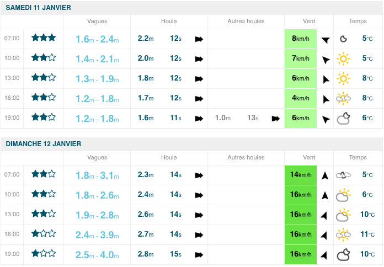Click the star rating for Samedi 07:00
This screenshot has width=384, height=267.
click(x=44, y=38)
